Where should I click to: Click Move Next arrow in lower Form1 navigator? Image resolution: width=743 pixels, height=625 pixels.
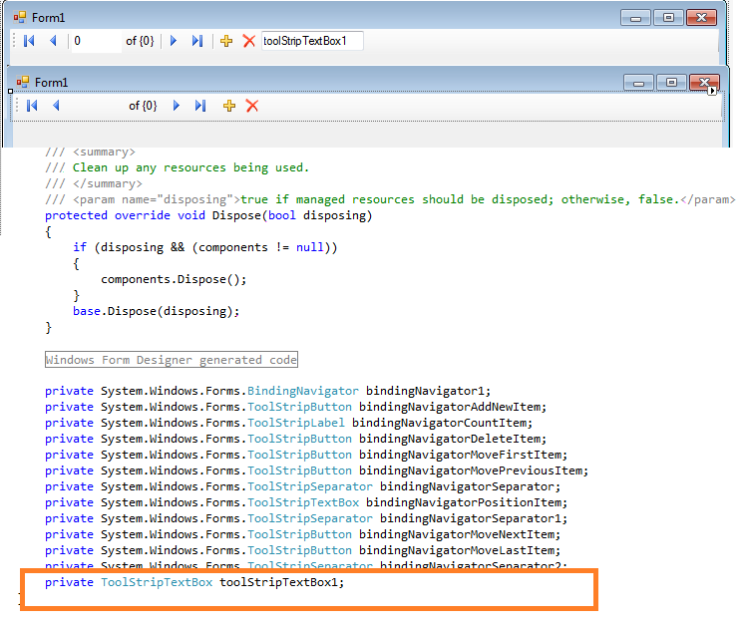click(x=177, y=106)
